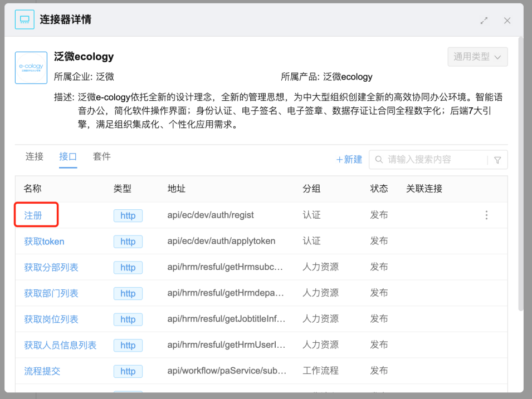Click the connector details monitor icon
Viewport: 532px width, 399px height.
(25, 19)
